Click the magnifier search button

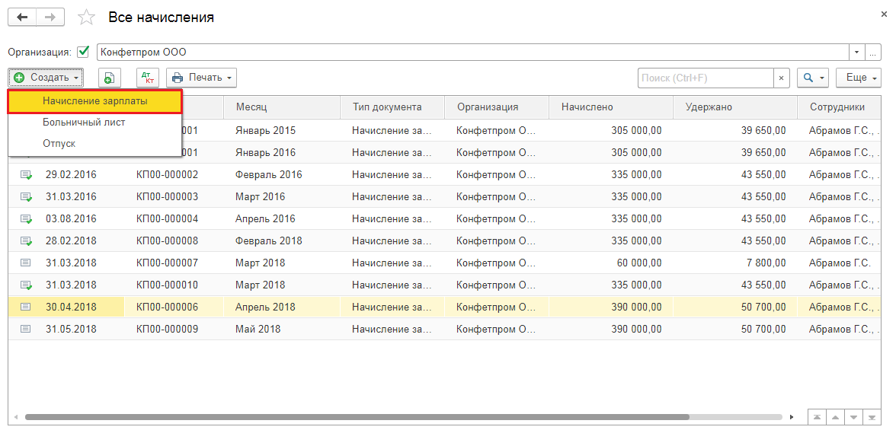812,78
